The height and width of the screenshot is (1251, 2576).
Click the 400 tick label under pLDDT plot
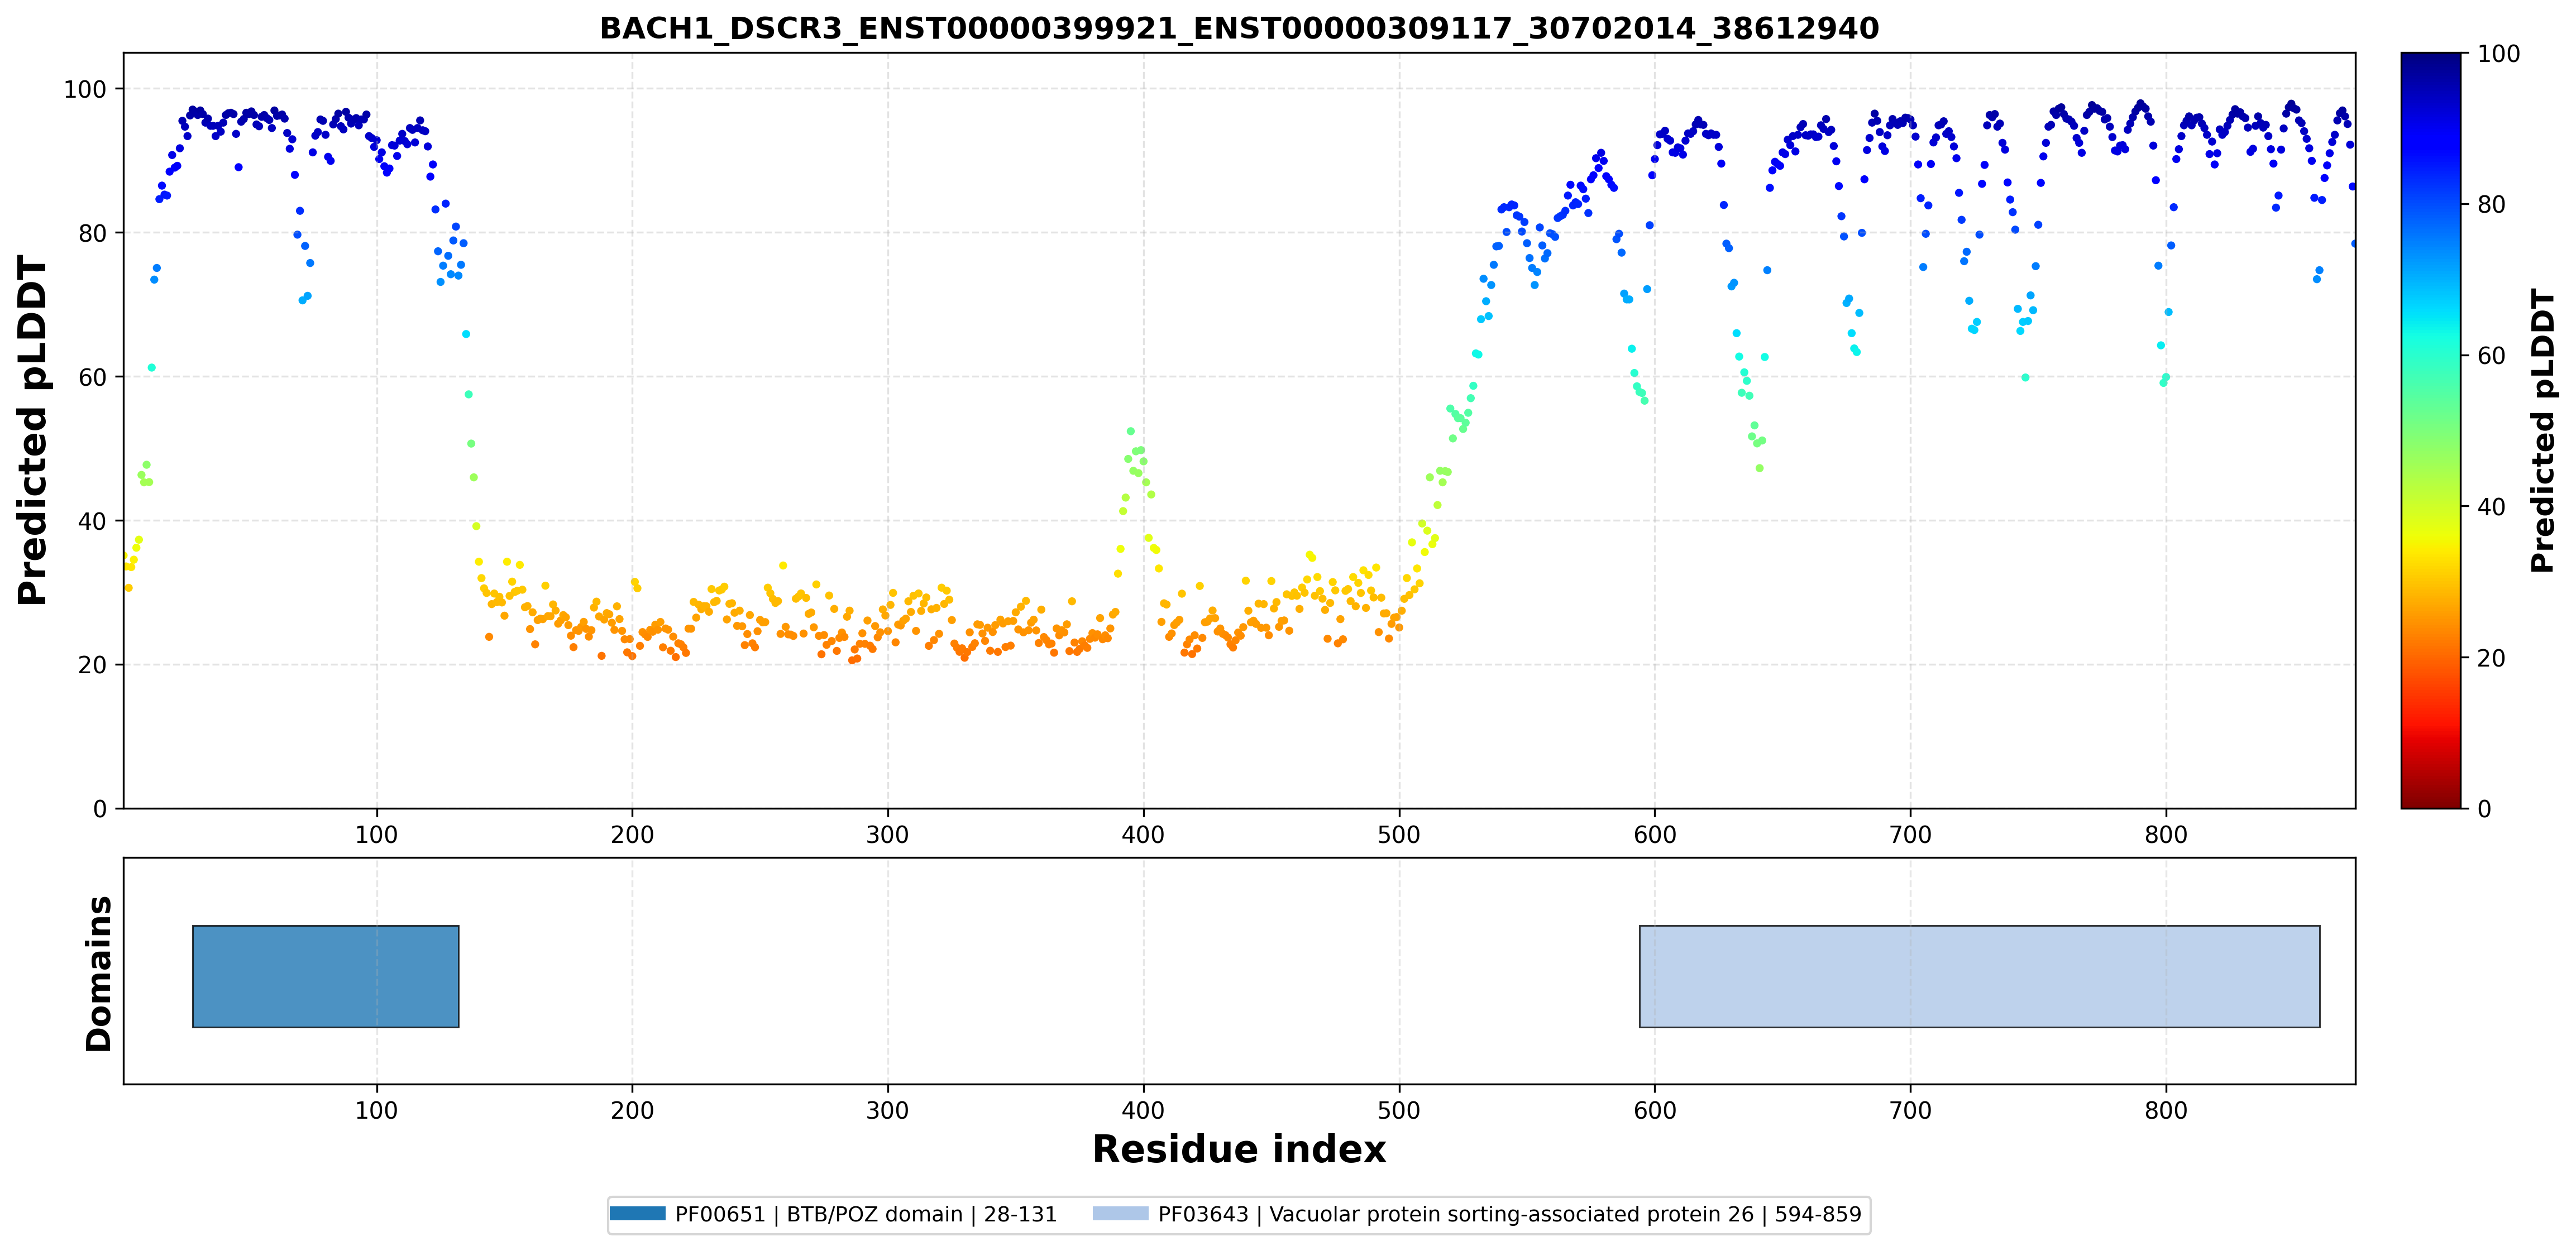click(x=1143, y=834)
